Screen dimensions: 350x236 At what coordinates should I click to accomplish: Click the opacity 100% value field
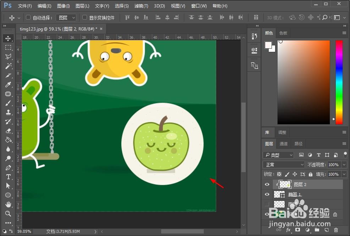point(334,165)
